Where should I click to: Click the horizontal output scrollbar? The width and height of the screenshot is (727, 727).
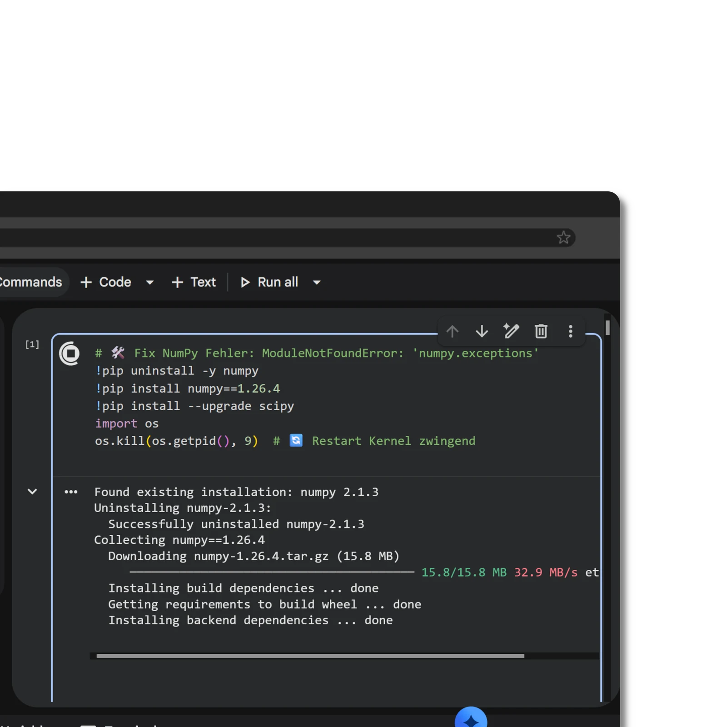click(x=310, y=656)
